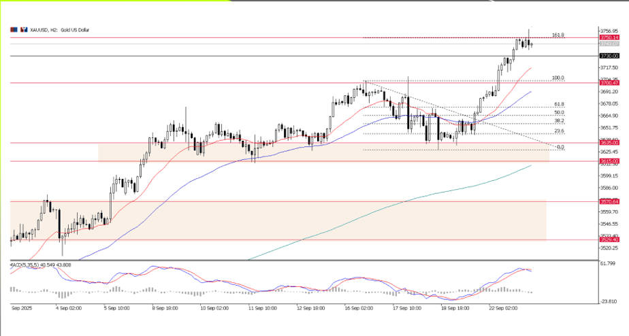Select the 3570.64 price level tag

[609, 201]
